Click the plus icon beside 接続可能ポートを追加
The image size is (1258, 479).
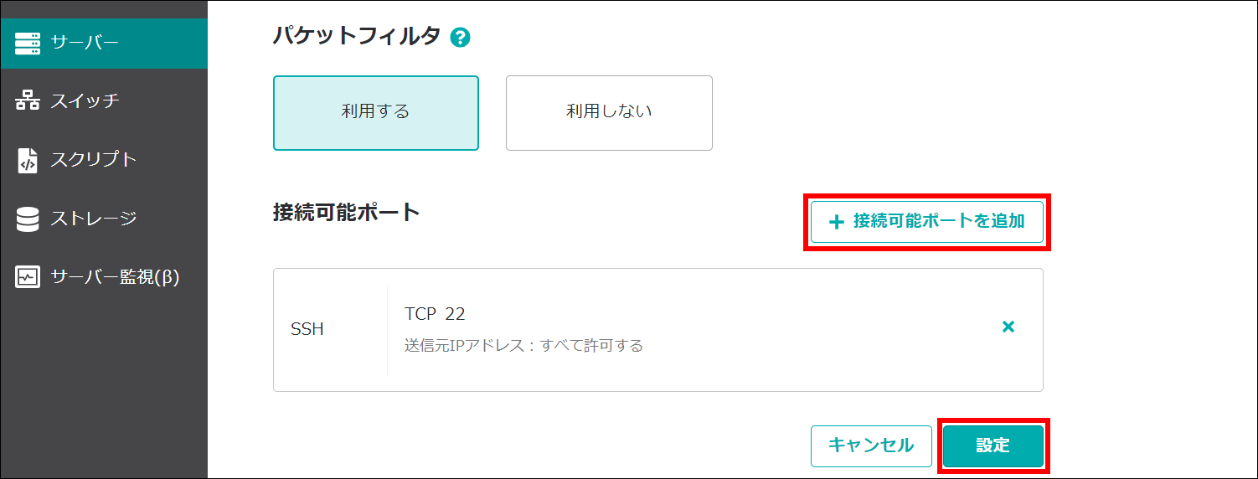pos(835,222)
